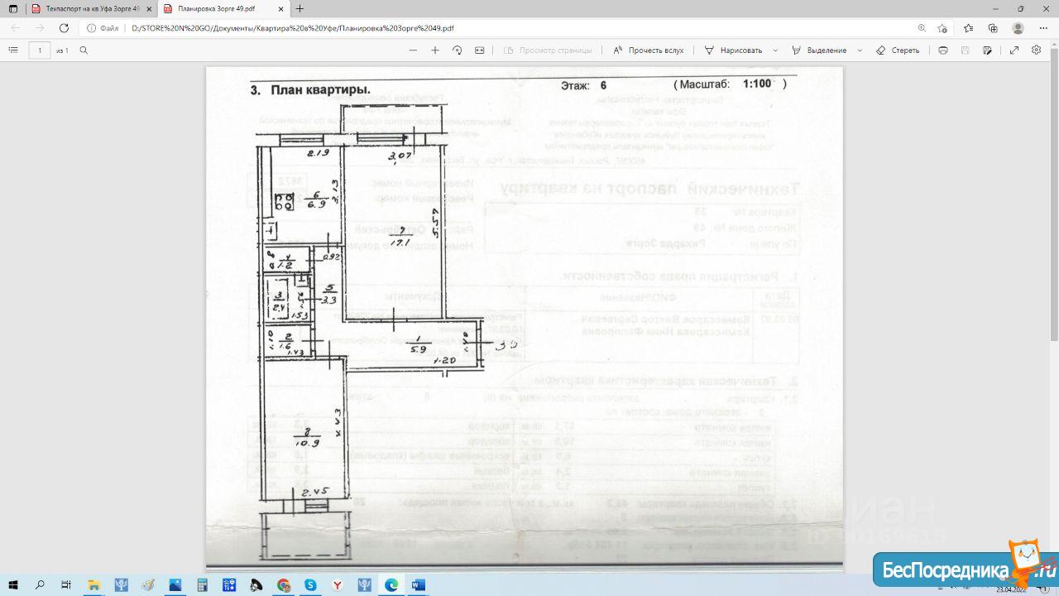Expand the Highlight tool options arrow
This screenshot has width=1059, height=596.
[x=860, y=50]
